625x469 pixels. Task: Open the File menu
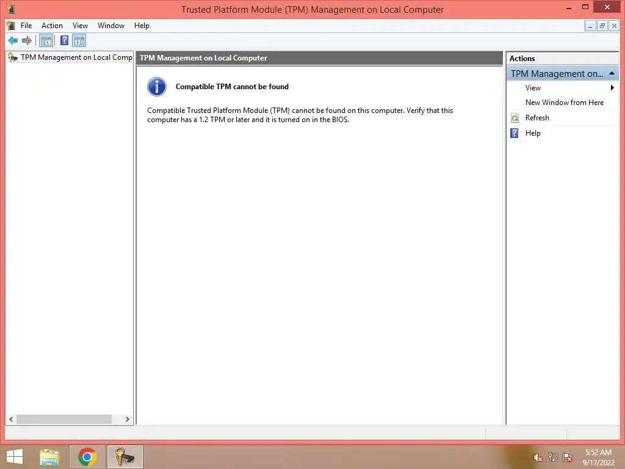[x=26, y=26]
